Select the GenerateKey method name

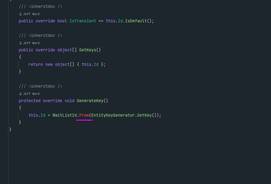point(90,101)
